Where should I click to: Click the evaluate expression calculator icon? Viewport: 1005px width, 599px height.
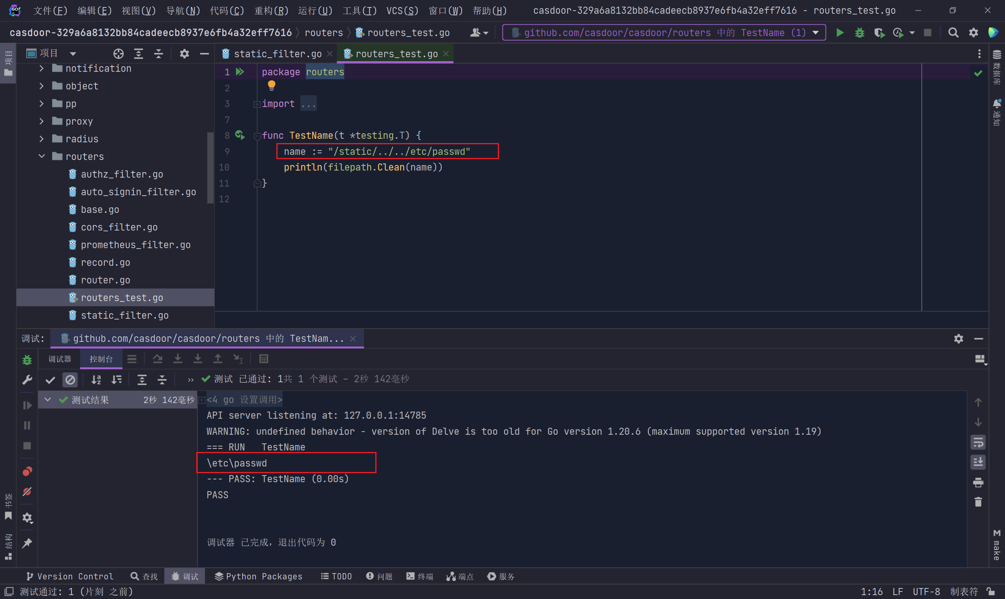point(263,359)
